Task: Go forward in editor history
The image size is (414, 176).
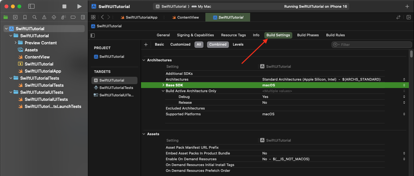Action: coord(109,17)
